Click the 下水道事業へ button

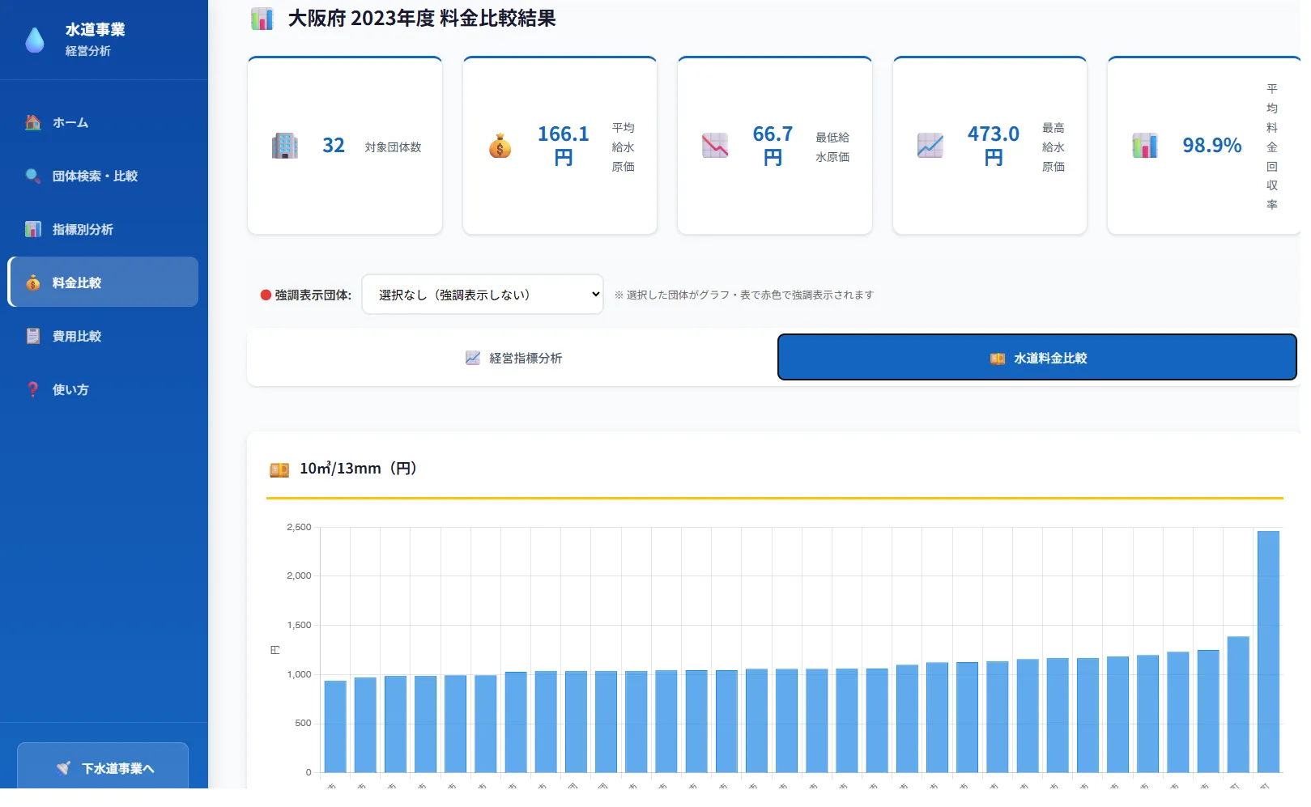(x=103, y=767)
